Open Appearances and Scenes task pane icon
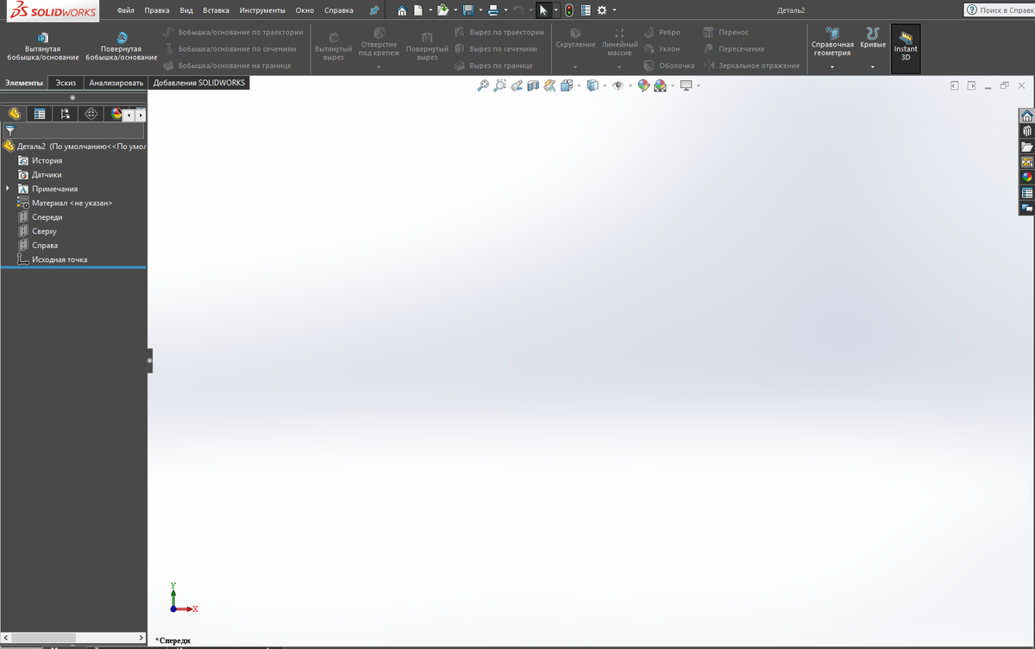 coord(1026,178)
